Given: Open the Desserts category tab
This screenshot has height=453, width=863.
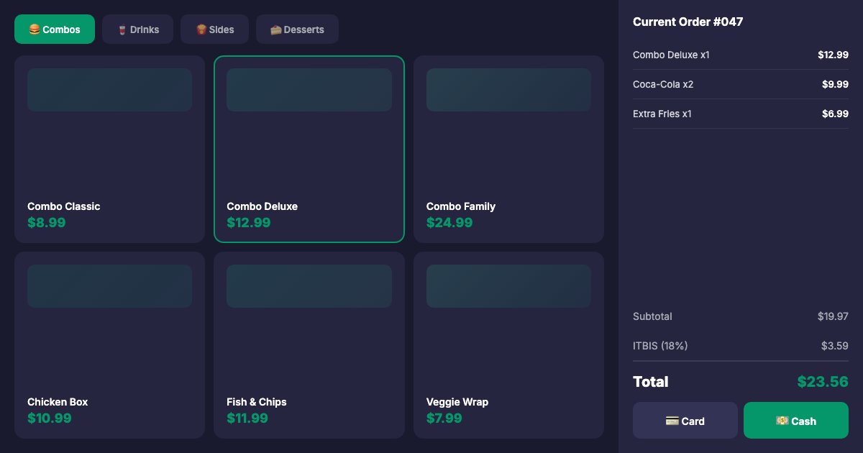Looking at the screenshot, I should click(x=297, y=29).
